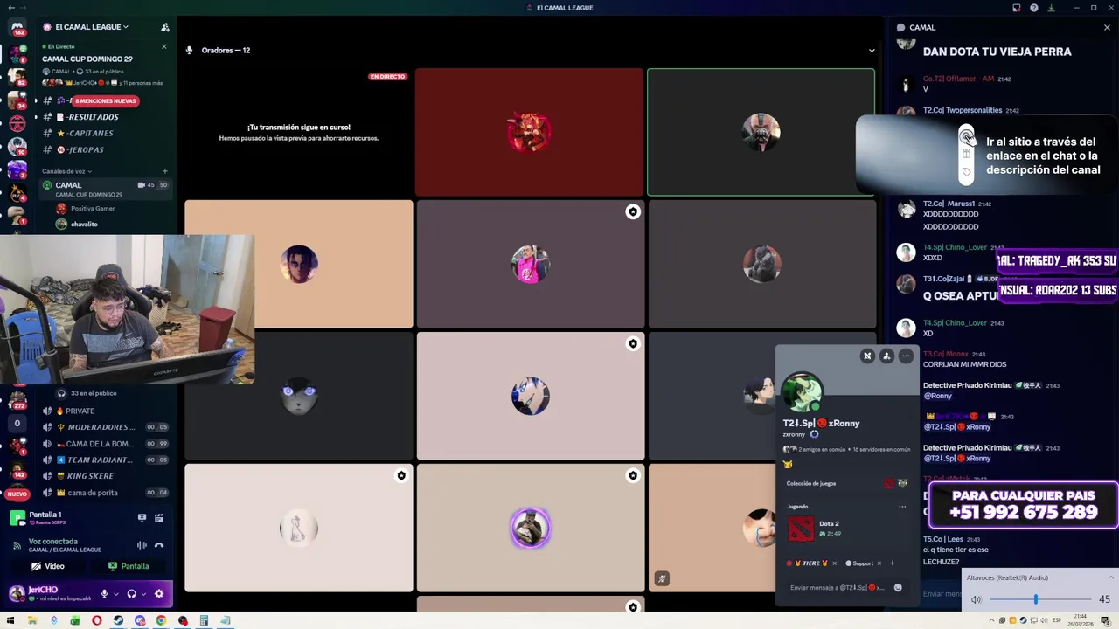Viewport: 1119px width, 629px height.
Task: Disconnect from voice with the hang-up icon
Action: pyautogui.click(x=159, y=545)
